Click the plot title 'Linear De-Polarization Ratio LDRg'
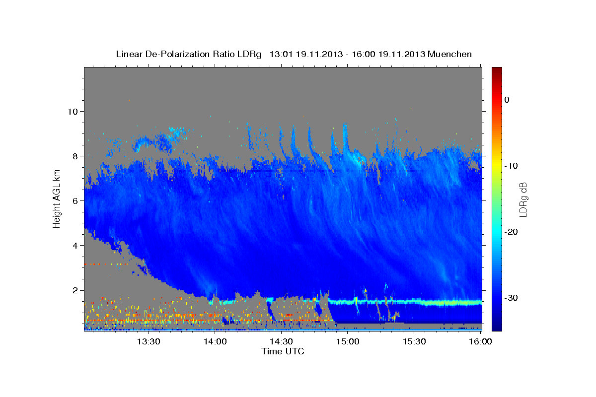 [x=188, y=54]
